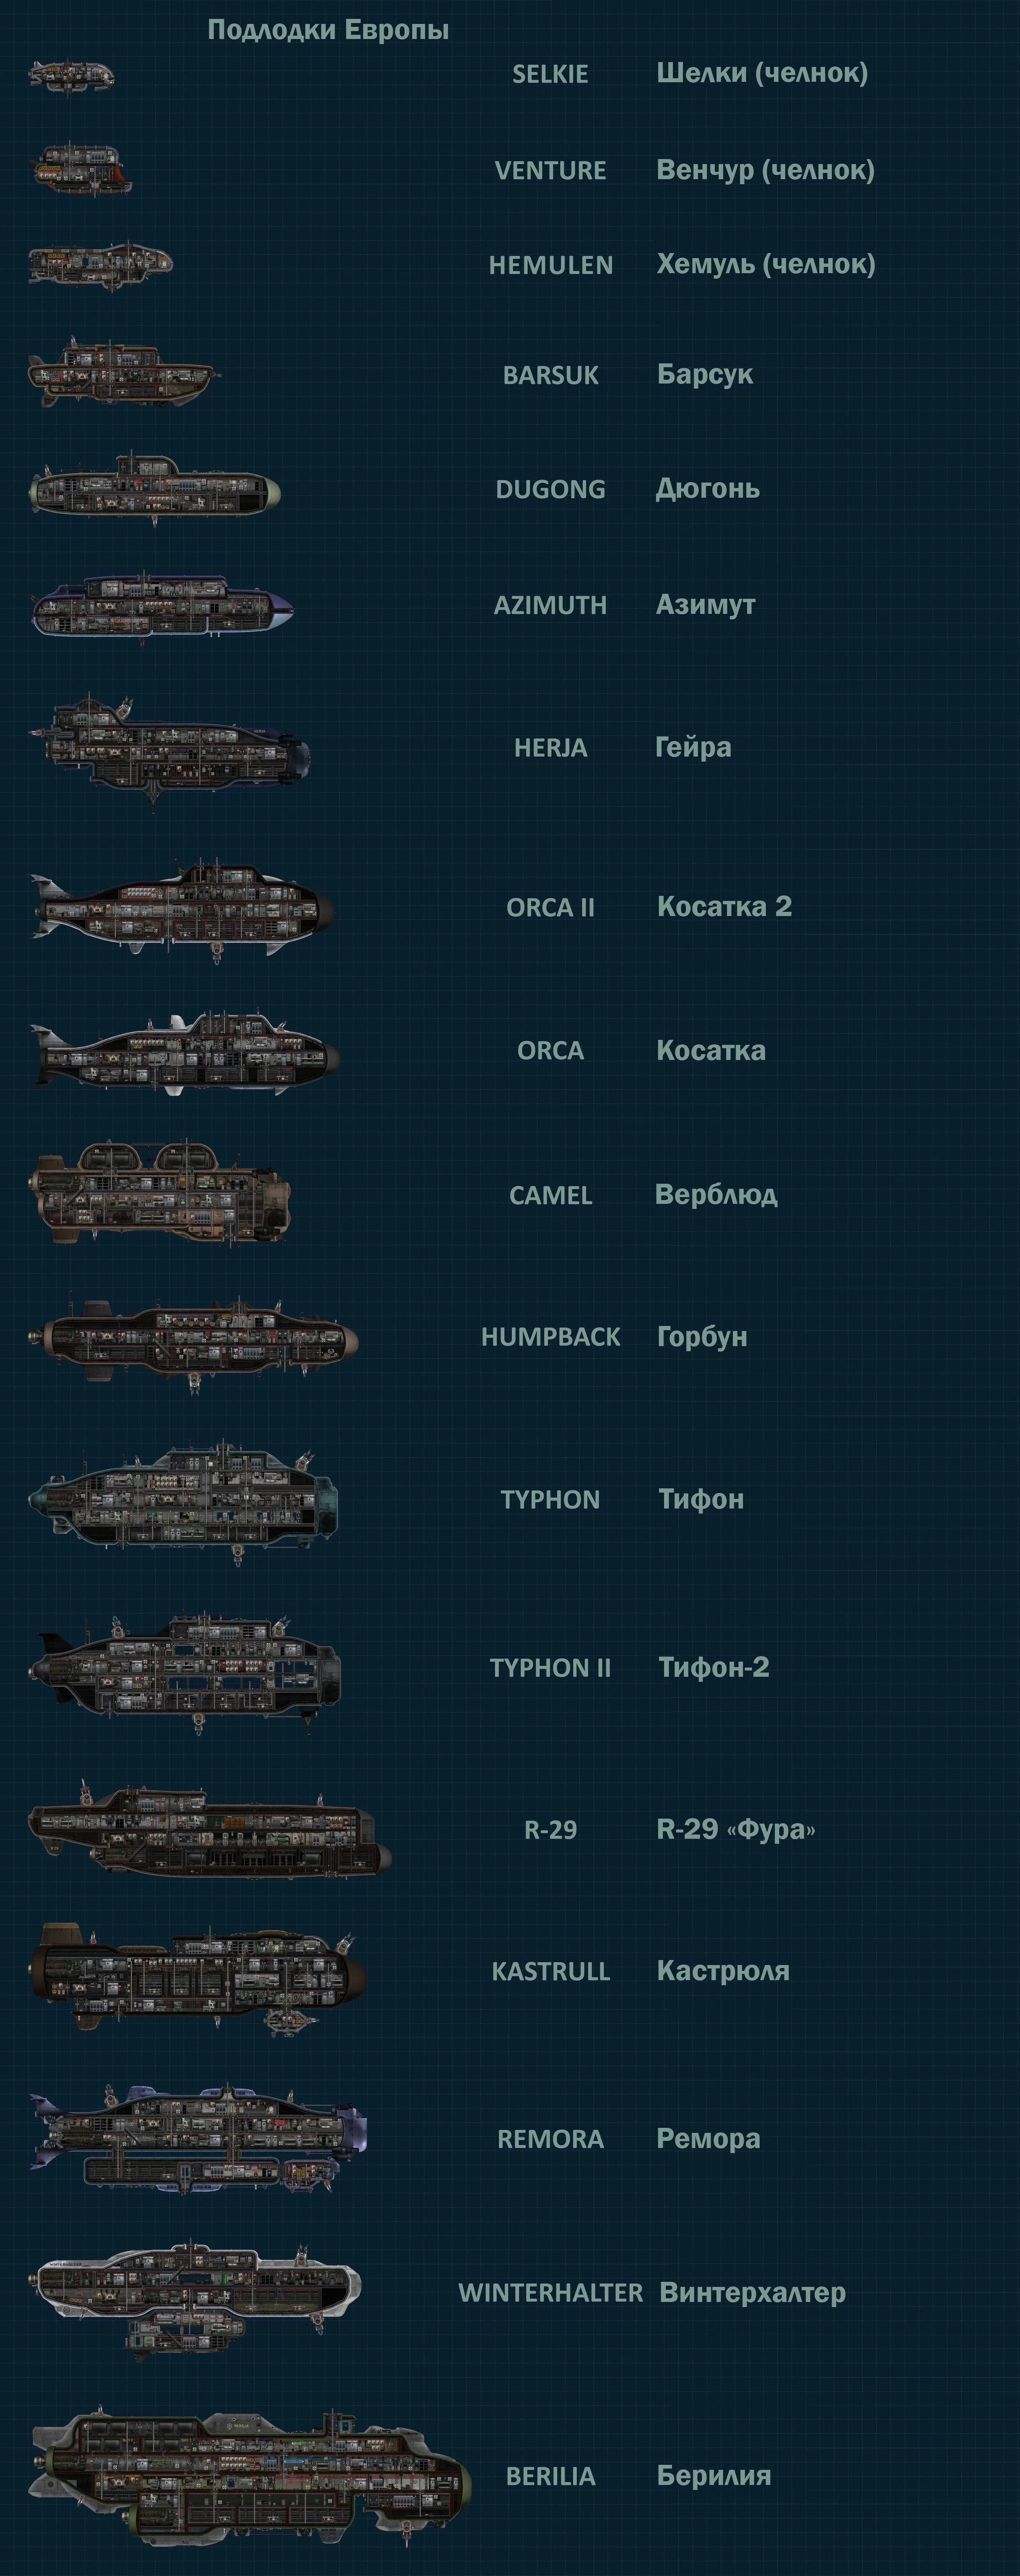Click the TYPHON II name label
1020x2576 pixels.
click(550, 1668)
